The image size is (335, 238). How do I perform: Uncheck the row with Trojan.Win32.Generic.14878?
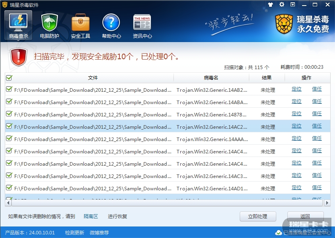(x=9, y=114)
